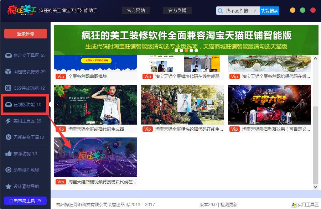Image resolution: width=321 pixels, height=209 pixels.
Task: Click 版本29.0 version text in footer
Action: 208,204
